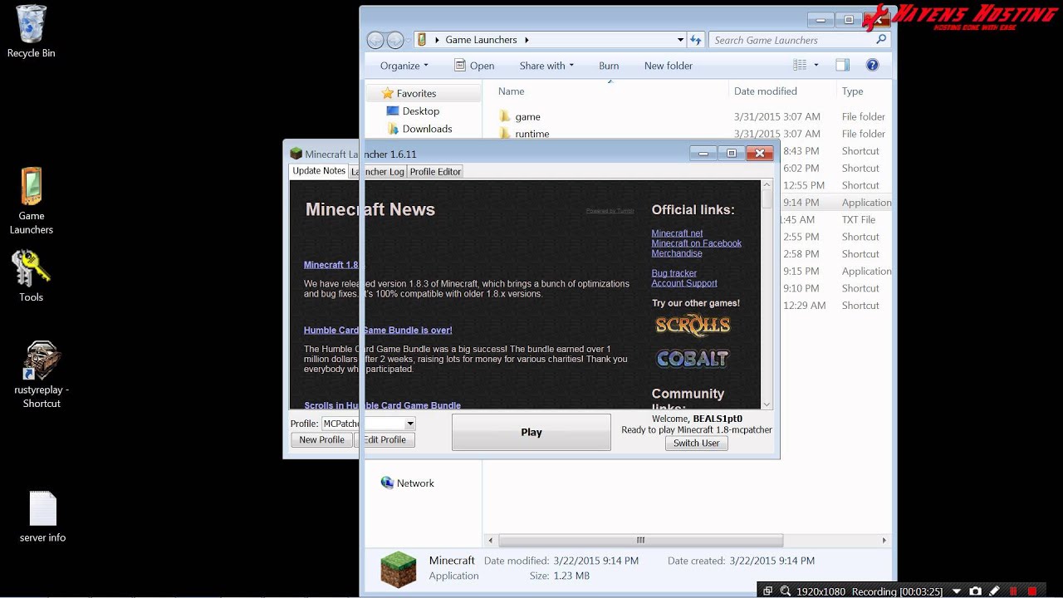Viewport: 1063px width, 598px height.
Task: Open Explorer help question mark icon
Action: tap(872, 65)
